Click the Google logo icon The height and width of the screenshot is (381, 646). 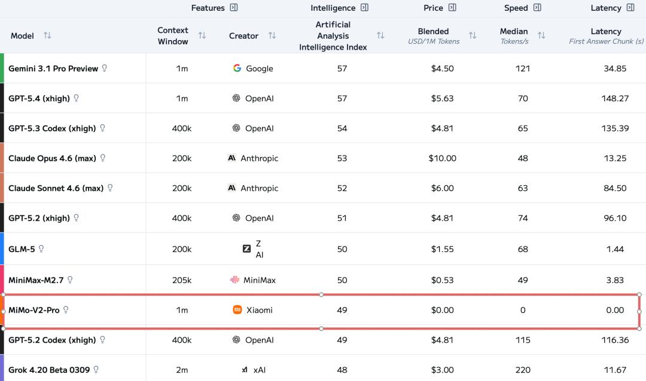coord(237,68)
